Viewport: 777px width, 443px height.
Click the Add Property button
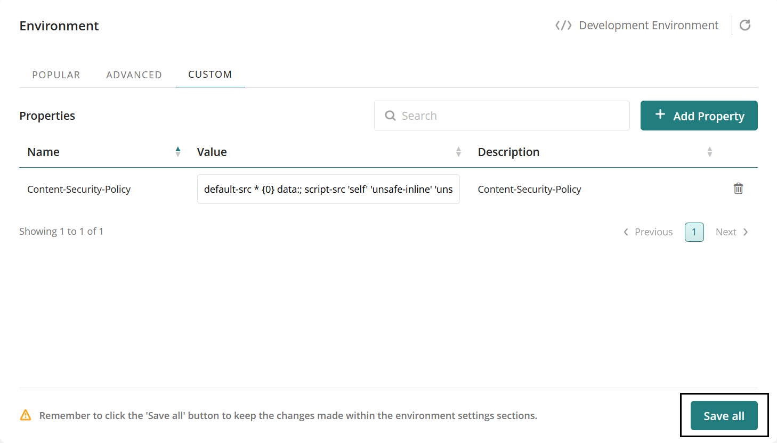(699, 116)
